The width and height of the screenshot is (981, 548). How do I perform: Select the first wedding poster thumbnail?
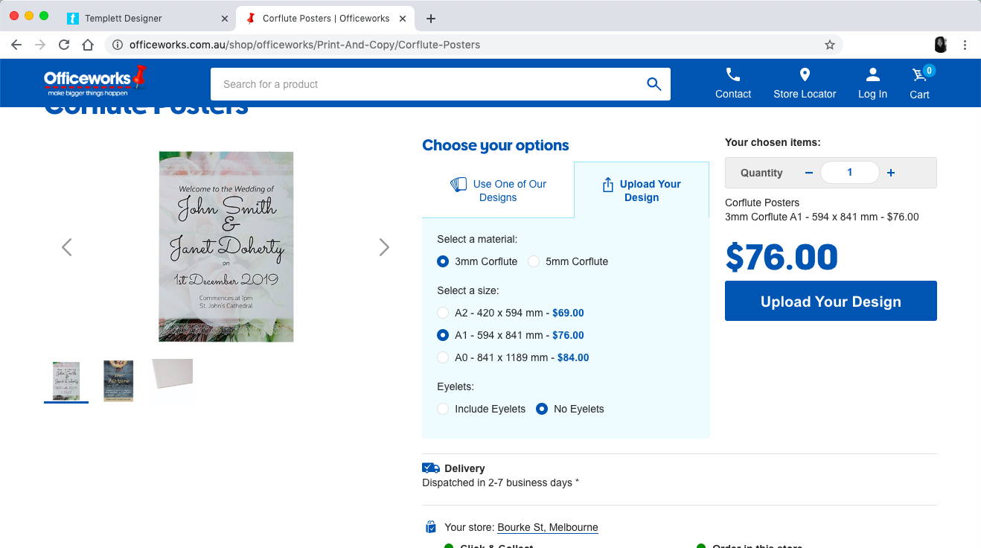coord(66,380)
